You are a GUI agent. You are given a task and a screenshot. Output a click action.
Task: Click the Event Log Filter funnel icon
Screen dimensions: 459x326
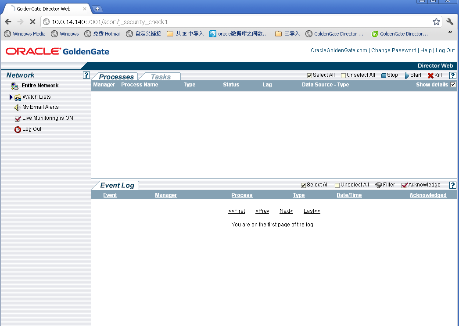(379, 185)
